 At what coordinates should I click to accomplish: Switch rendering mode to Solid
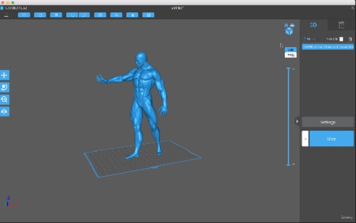290,50
